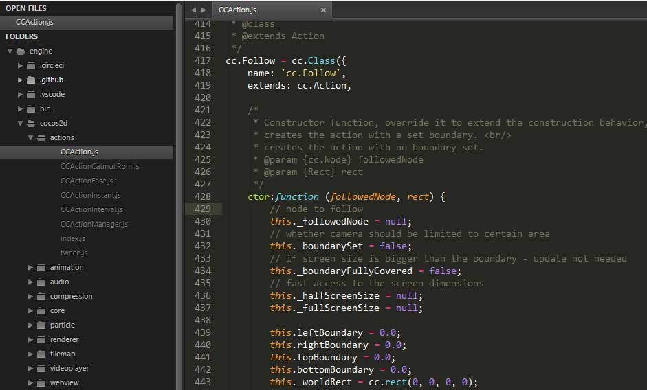This screenshot has width=647, height=390.
Task: Click the .circleci folder icon
Action: point(31,66)
